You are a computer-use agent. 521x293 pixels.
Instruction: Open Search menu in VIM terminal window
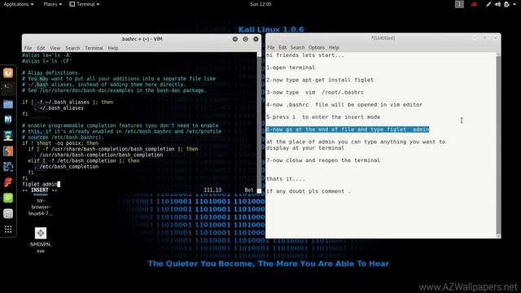(x=72, y=48)
